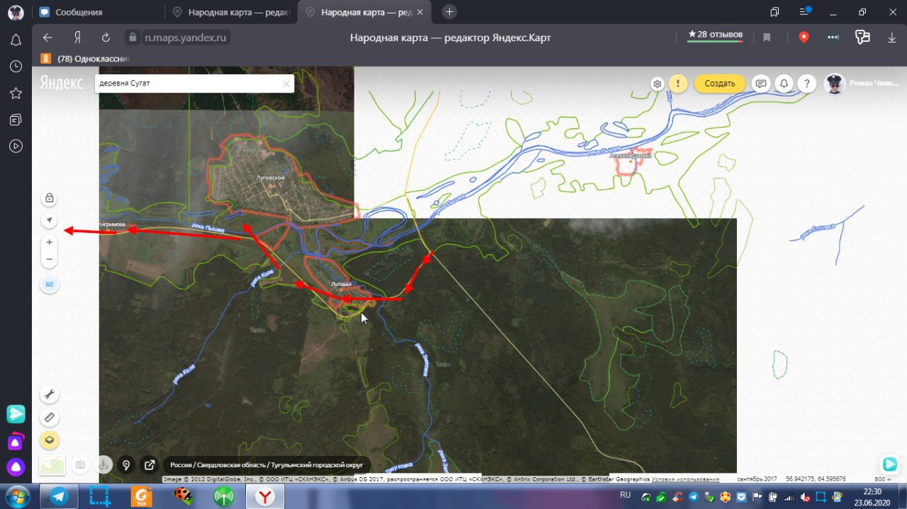The width and height of the screenshot is (907, 509).
Task: Open in Yandex Maps external link icon
Action: click(150, 465)
